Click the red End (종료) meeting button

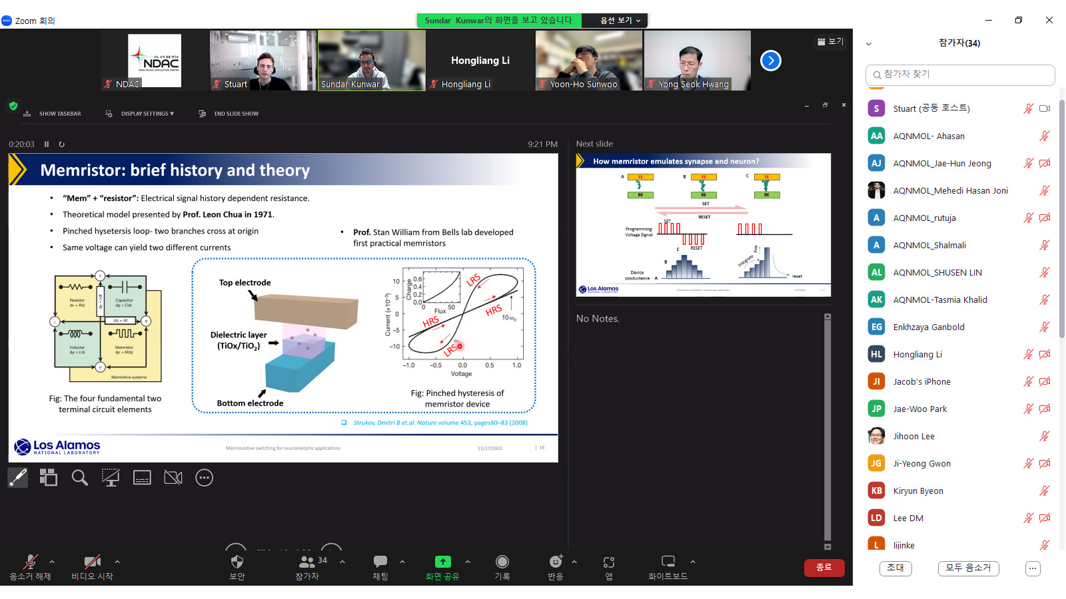pyautogui.click(x=824, y=567)
